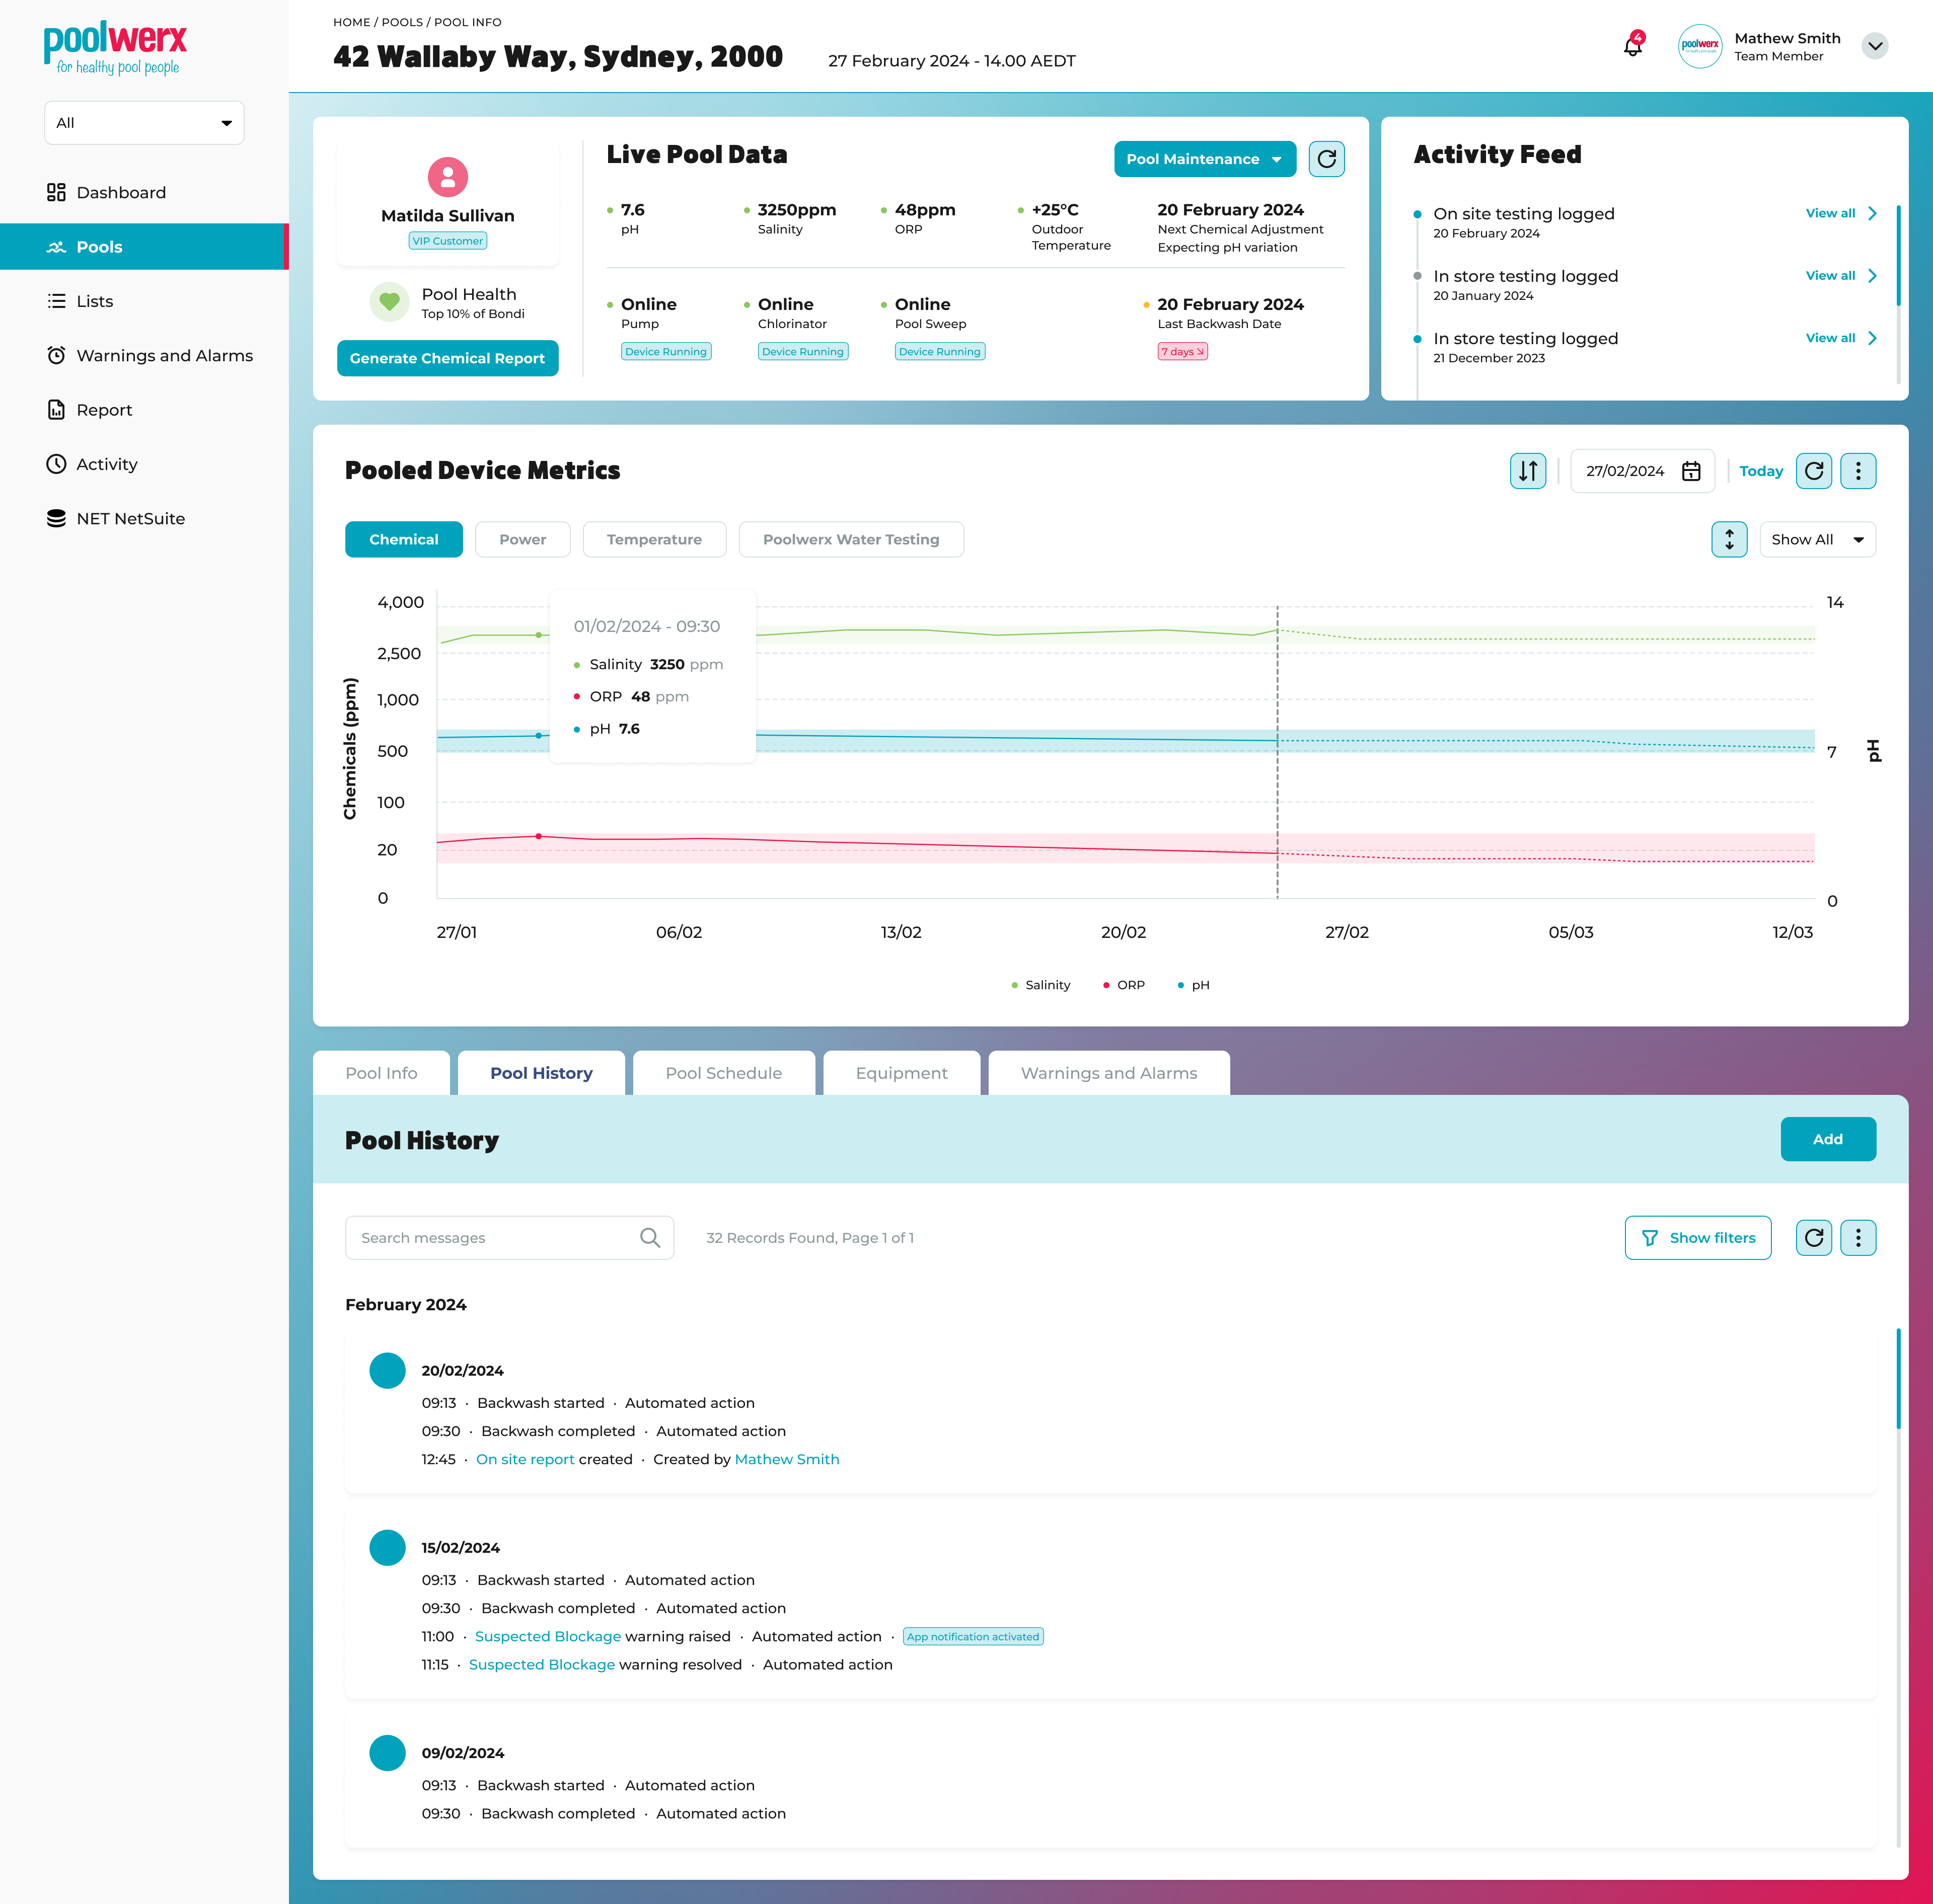
Task: Jump to Today in Device Metrics
Action: coord(1761,471)
